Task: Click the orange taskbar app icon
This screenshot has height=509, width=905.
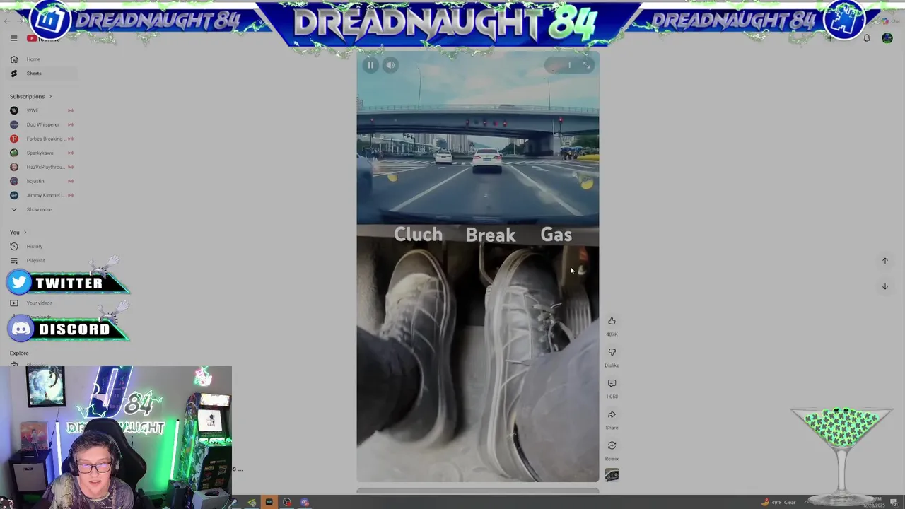Action: [x=269, y=502]
